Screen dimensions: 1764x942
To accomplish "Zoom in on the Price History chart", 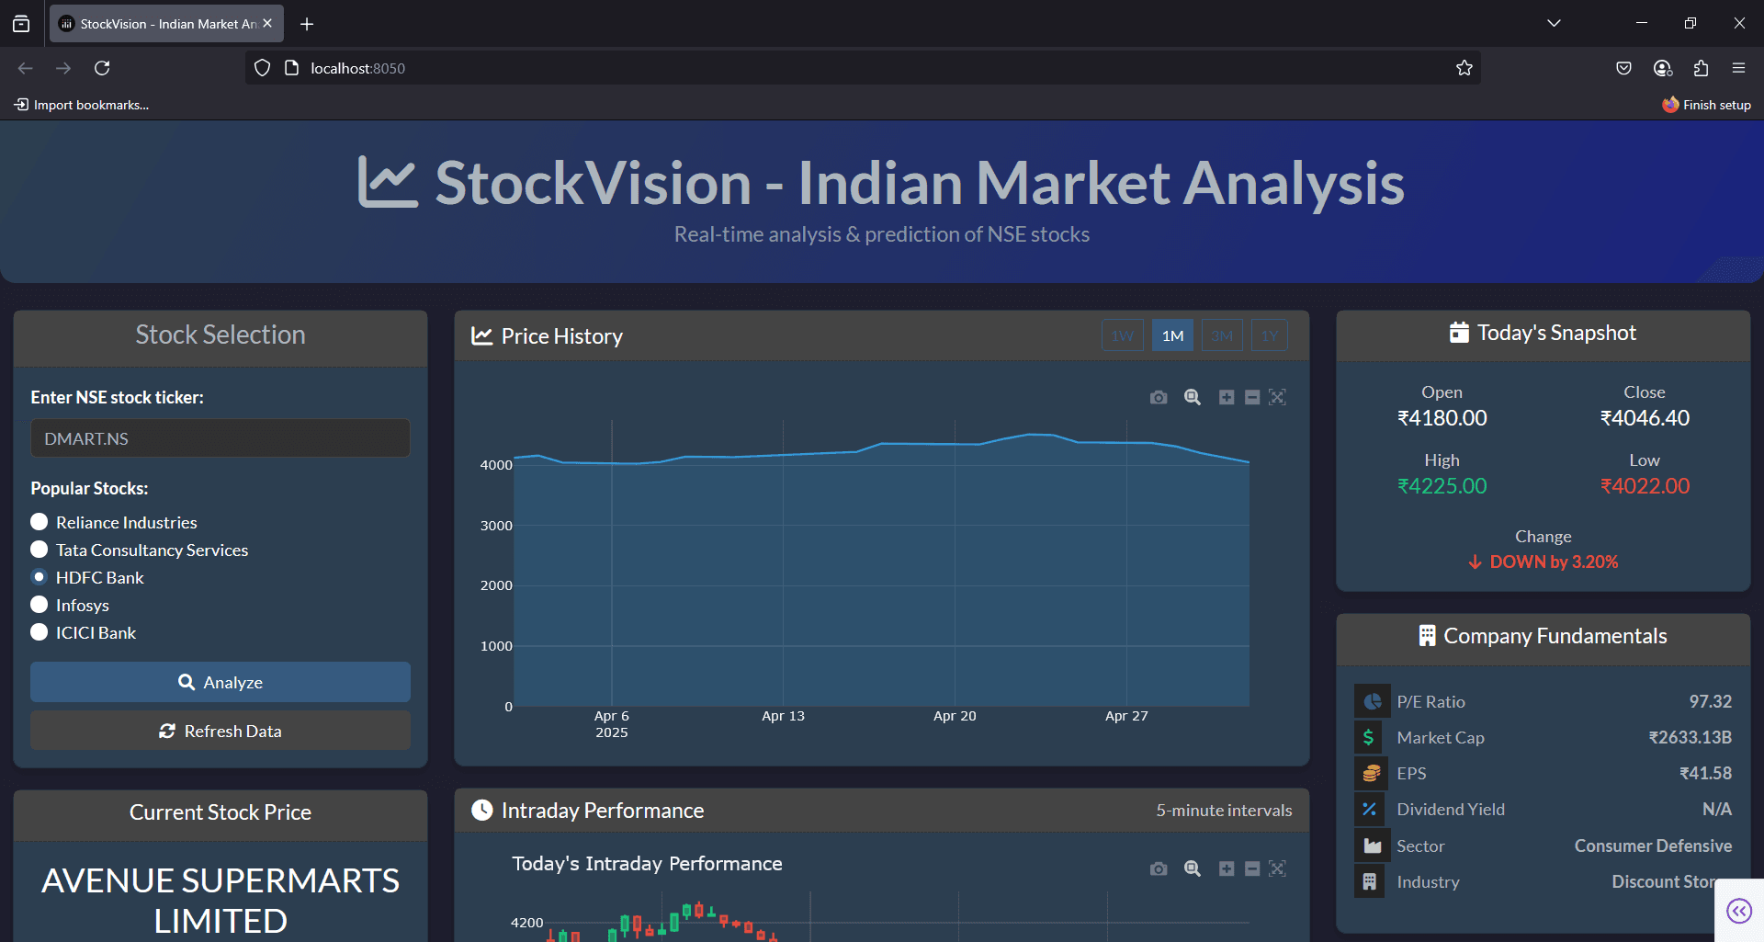I will [1226, 397].
